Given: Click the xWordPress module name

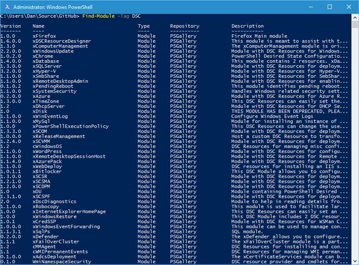Looking at the screenshot, I should tap(47, 151).
